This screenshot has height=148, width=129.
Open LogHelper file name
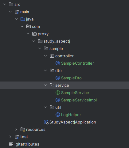point(71,115)
